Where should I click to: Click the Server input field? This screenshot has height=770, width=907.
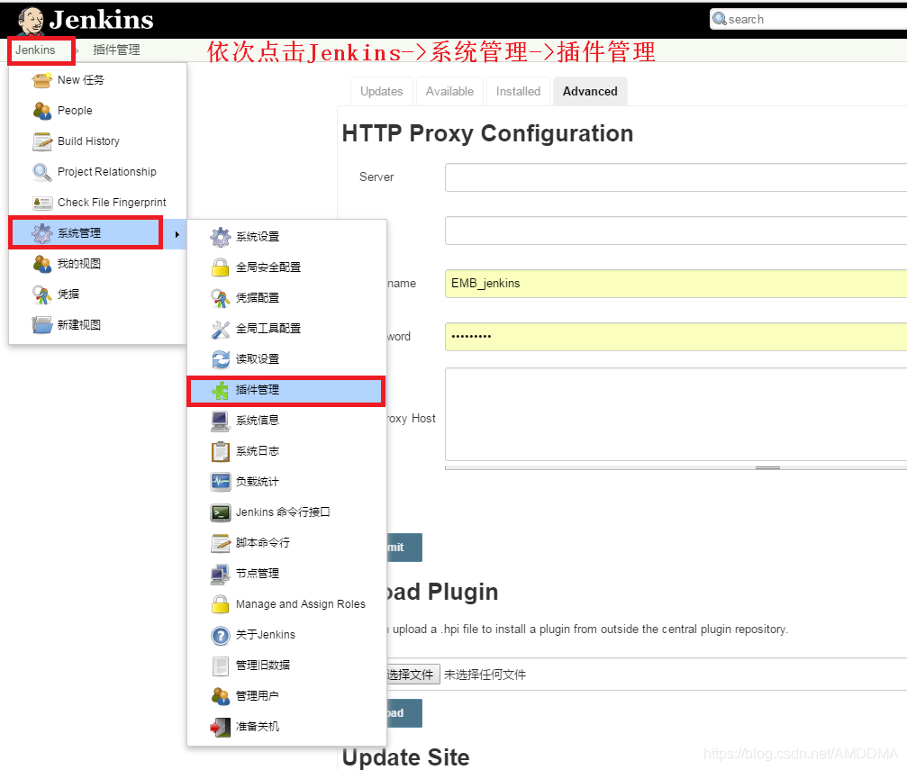[x=676, y=177]
